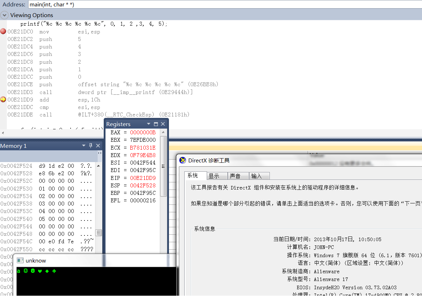Image resolution: width=422 pixels, height=296 pixels.
Task: Select the EFL register value 00000216
Action: pos(143,201)
